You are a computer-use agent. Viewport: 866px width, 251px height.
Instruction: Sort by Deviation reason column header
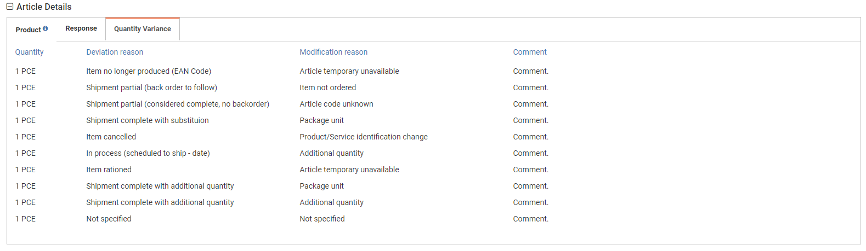point(115,52)
